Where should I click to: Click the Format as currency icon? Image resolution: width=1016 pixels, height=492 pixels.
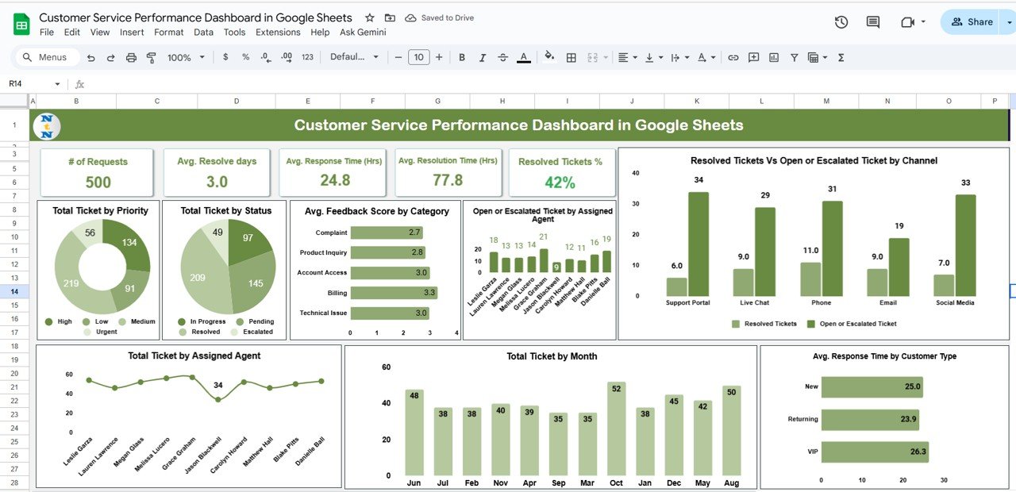coord(225,57)
